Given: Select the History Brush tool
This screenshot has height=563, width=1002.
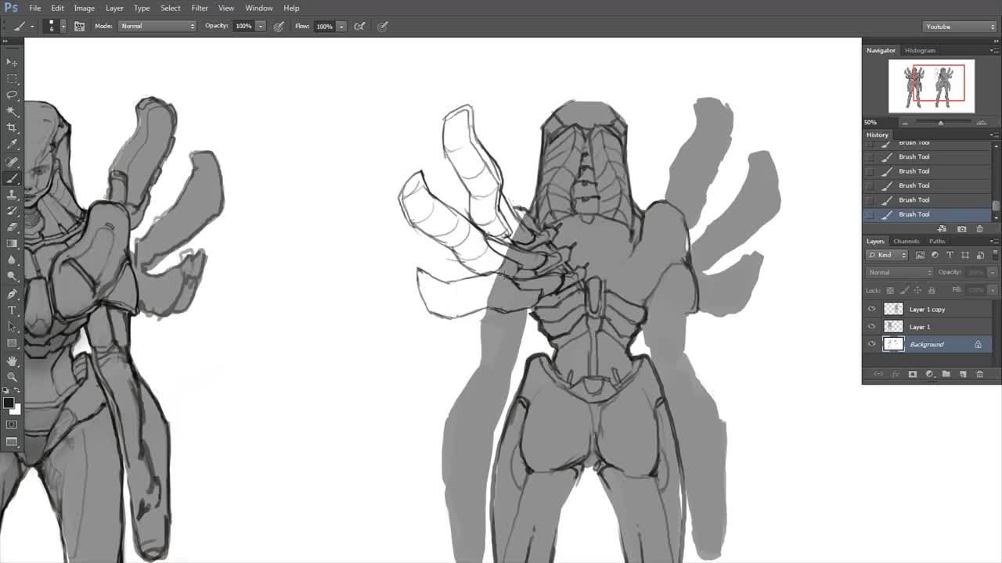Looking at the screenshot, I should pyautogui.click(x=12, y=211).
